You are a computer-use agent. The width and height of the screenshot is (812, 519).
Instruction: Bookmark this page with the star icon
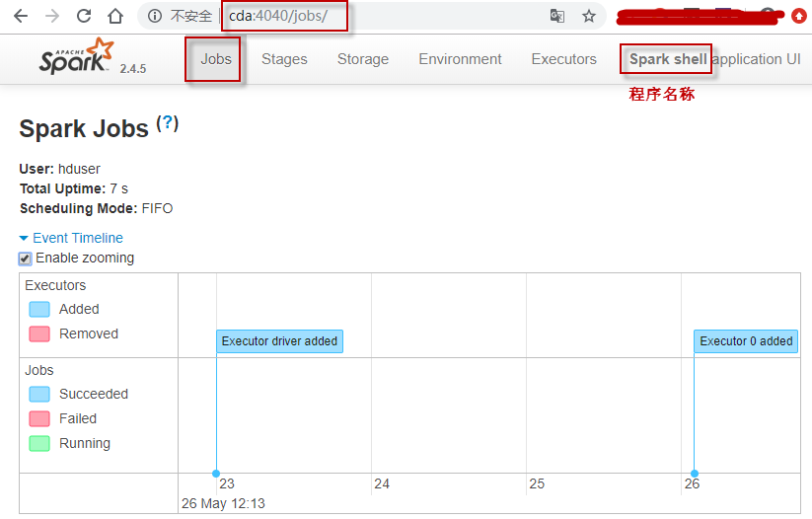589,16
